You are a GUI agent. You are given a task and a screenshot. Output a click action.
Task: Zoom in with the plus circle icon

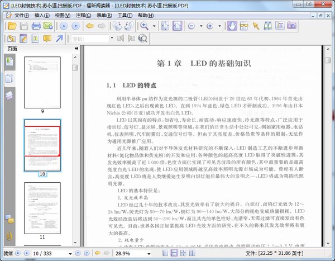pyautogui.click(x=210, y=26)
